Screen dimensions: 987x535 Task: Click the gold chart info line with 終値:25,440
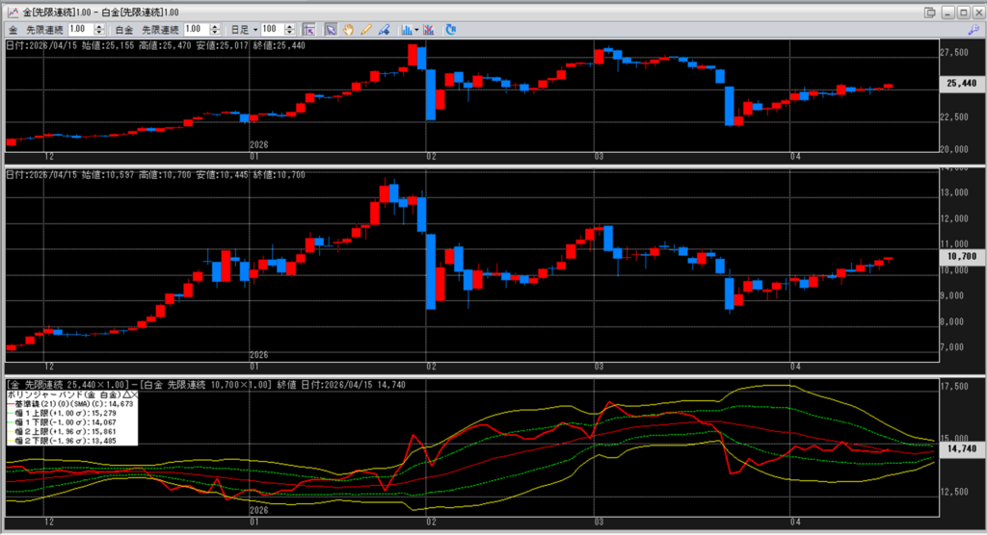coord(155,45)
